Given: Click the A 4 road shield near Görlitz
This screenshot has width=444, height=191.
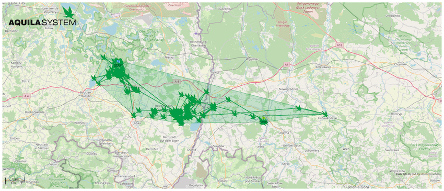Looking at the screenshot, I should point(177,82).
